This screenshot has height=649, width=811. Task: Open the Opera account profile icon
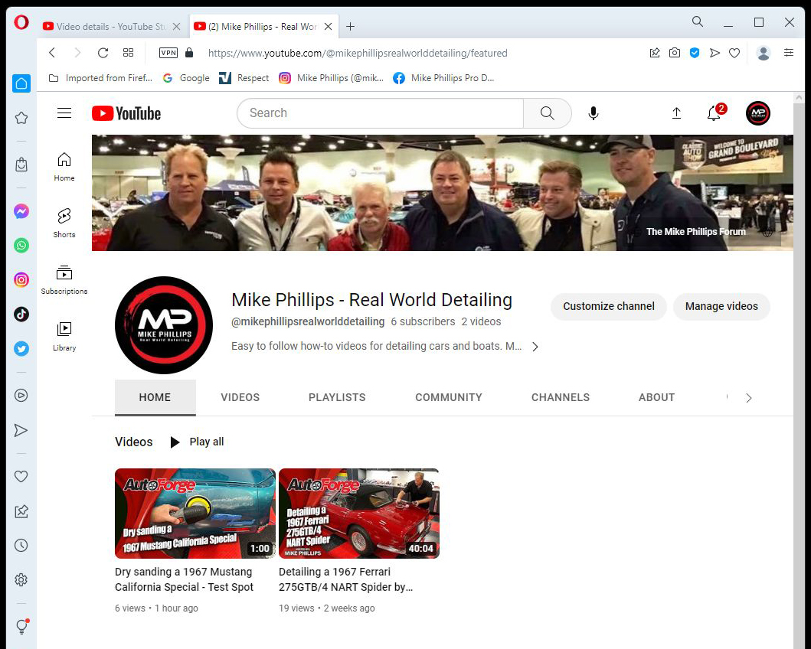pos(764,53)
